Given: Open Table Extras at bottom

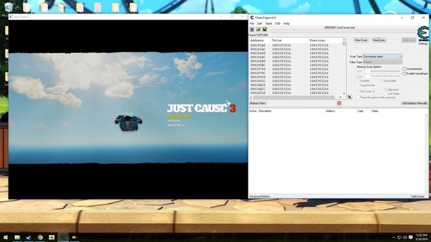Looking at the screenshot, I should point(418,196).
